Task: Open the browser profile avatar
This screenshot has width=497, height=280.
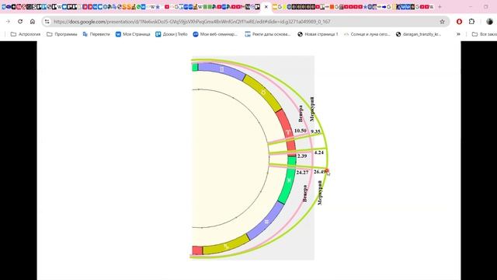Action: click(489, 22)
